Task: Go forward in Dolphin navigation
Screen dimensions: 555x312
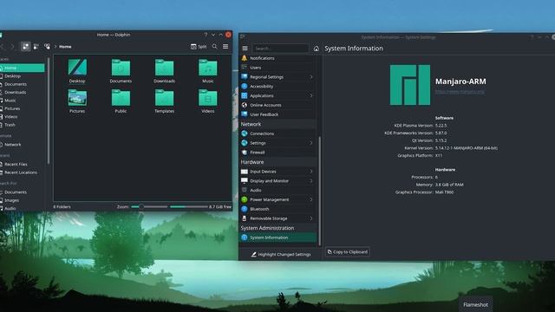Action: point(12,46)
